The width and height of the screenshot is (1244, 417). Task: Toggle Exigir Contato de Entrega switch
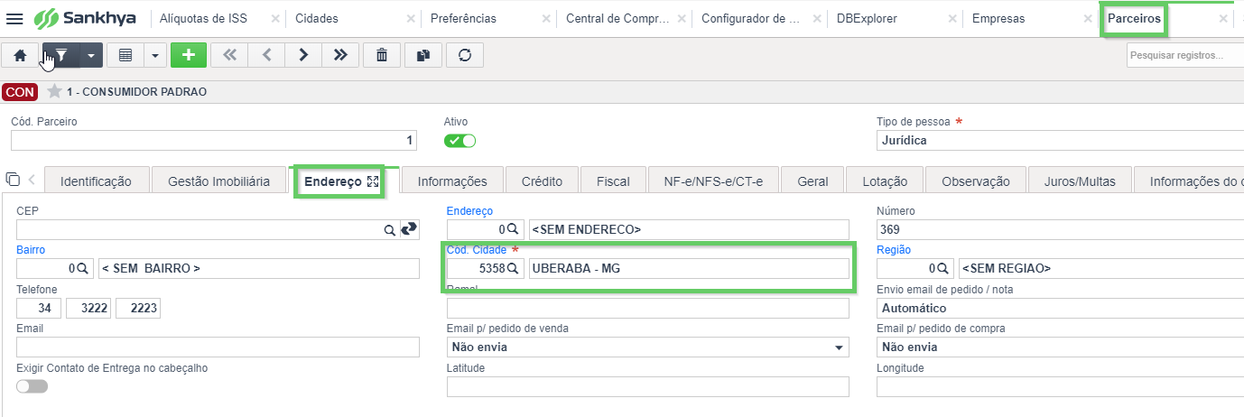point(32,386)
